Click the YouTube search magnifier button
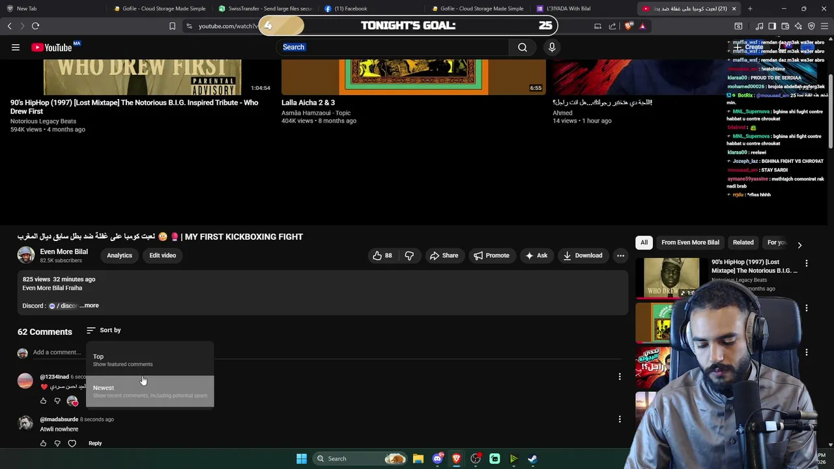This screenshot has width=834, height=469. click(523, 47)
